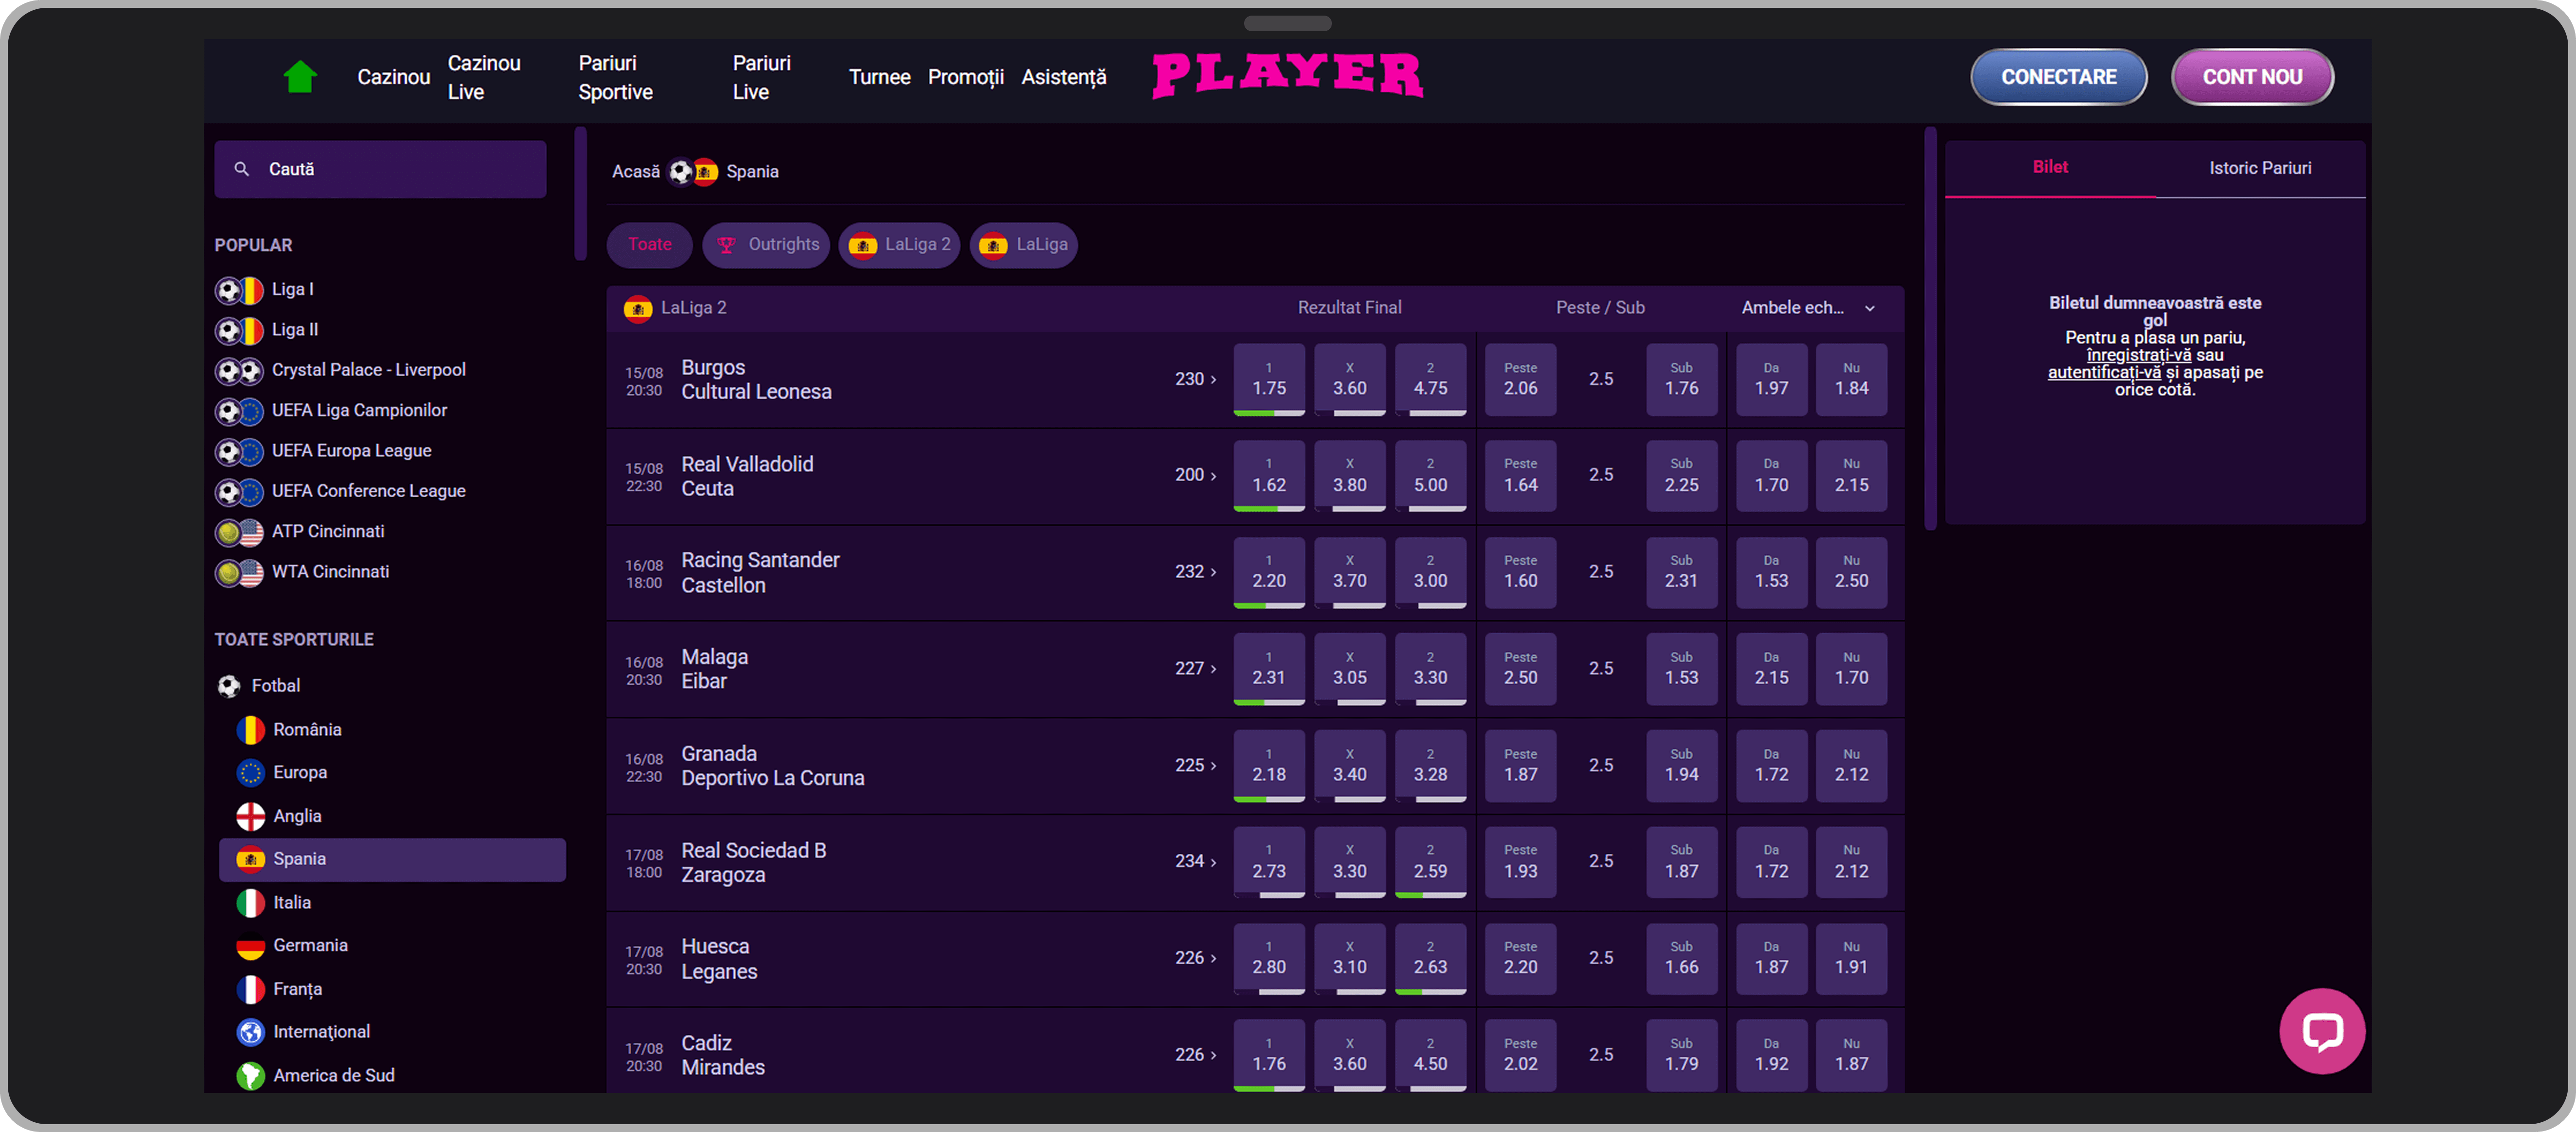This screenshot has width=2576, height=1132.
Task: Click the Italia flag icon
Action: pyautogui.click(x=250, y=902)
